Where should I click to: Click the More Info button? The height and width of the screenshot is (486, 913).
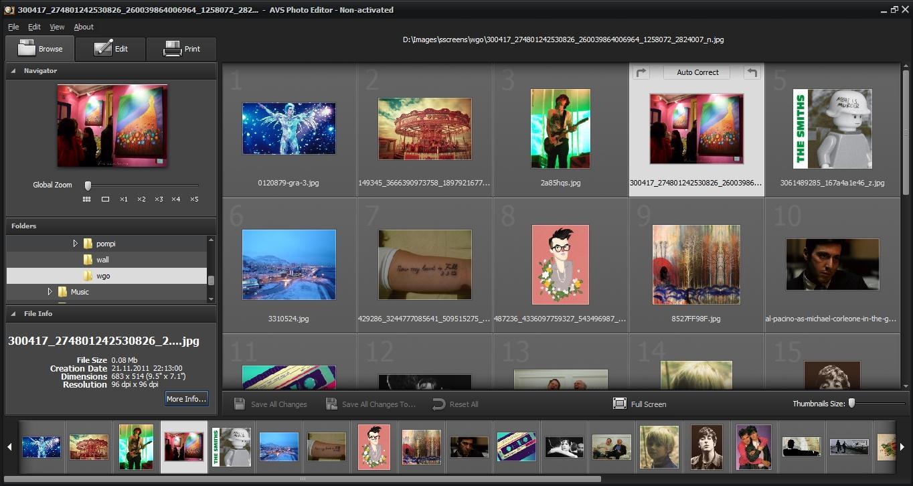point(186,398)
